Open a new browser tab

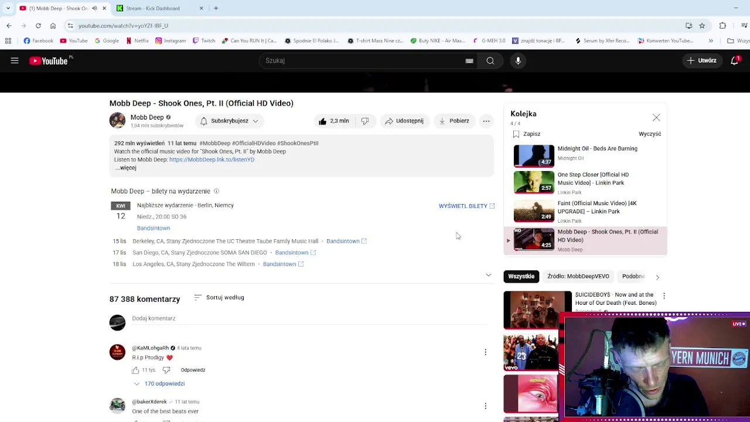click(x=216, y=8)
